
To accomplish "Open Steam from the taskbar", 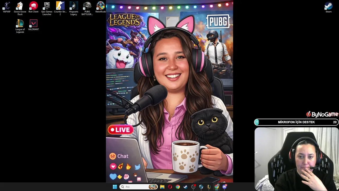I will click(185, 187).
